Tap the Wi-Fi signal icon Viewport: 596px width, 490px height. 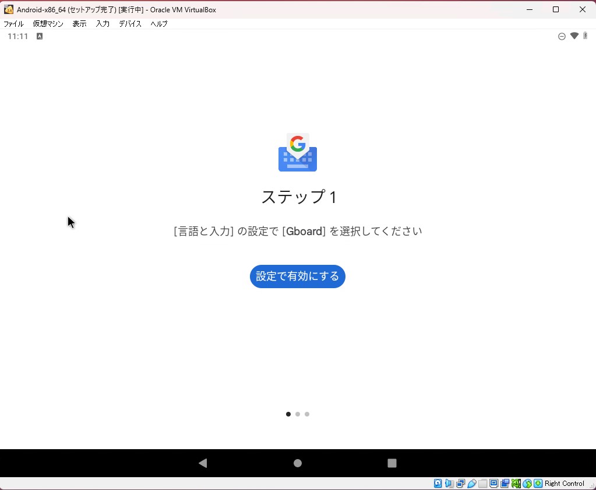(574, 36)
